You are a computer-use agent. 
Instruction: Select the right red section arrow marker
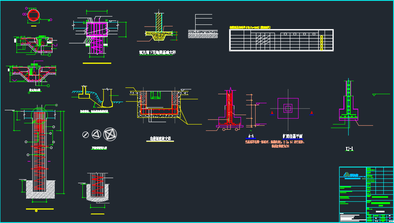coord(312,113)
